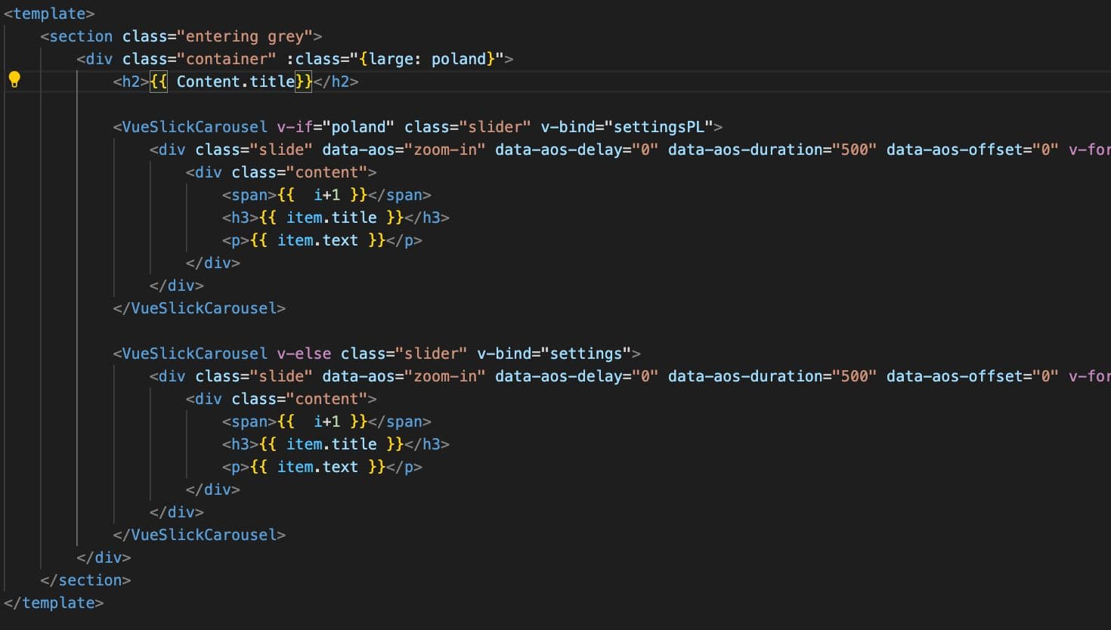Click the "container" class string
Image resolution: width=1111 pixels, height=630 pixels.
coord(227,59)
